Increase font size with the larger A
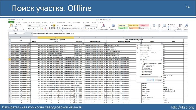The height and width of the screenshot is (110, 196). click(x=44, y=26)
